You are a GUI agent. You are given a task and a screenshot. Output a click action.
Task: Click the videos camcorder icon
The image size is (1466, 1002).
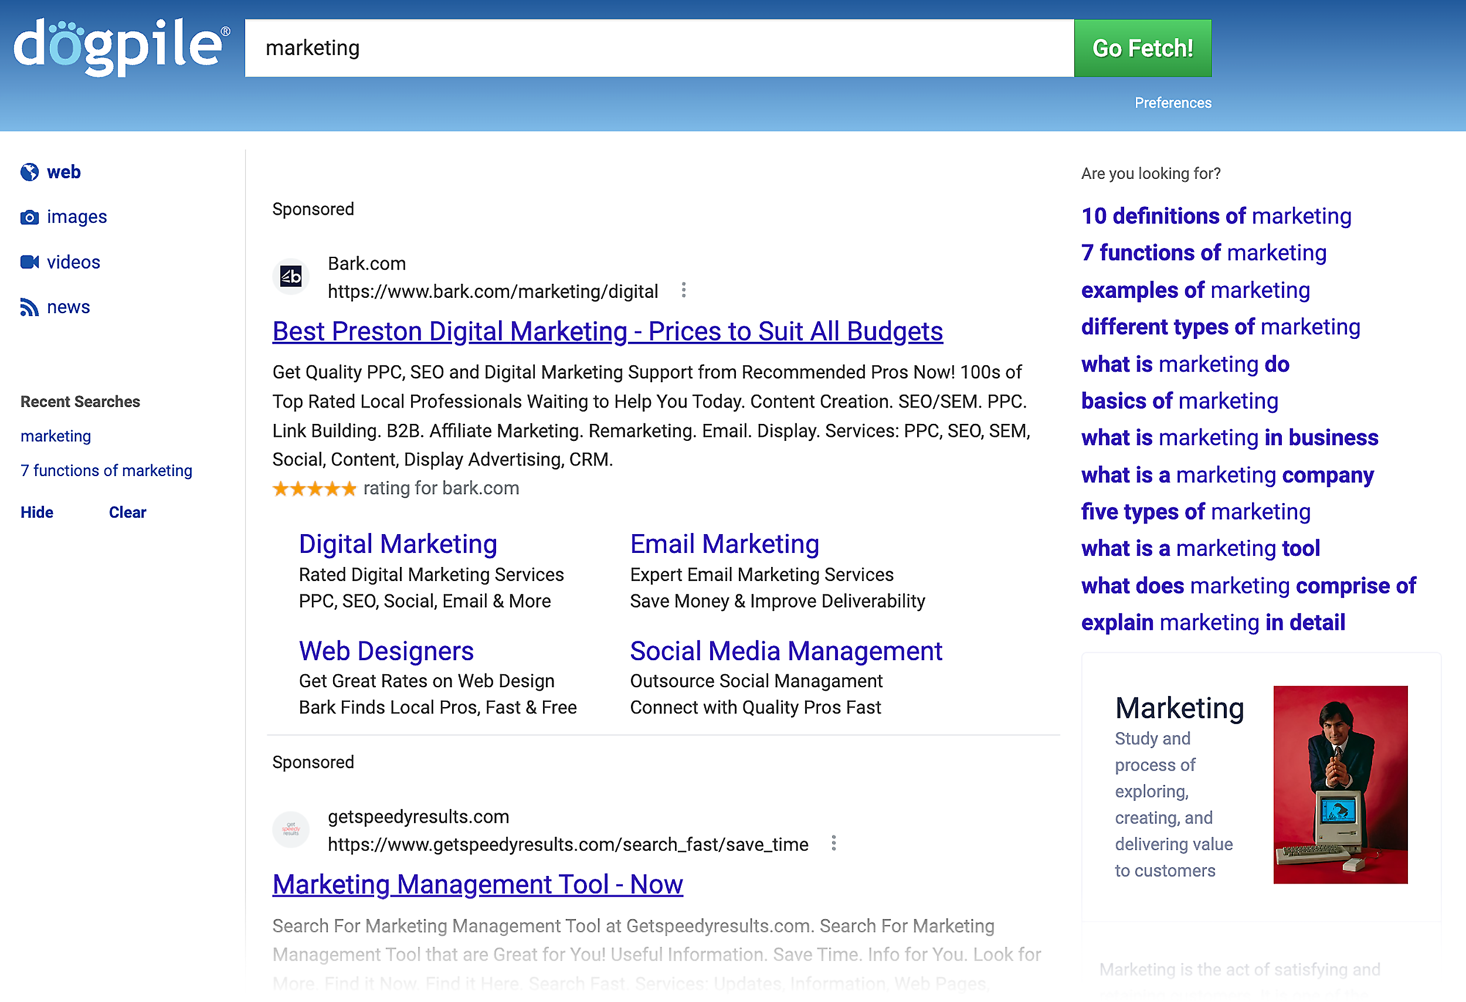click(29, 262)
